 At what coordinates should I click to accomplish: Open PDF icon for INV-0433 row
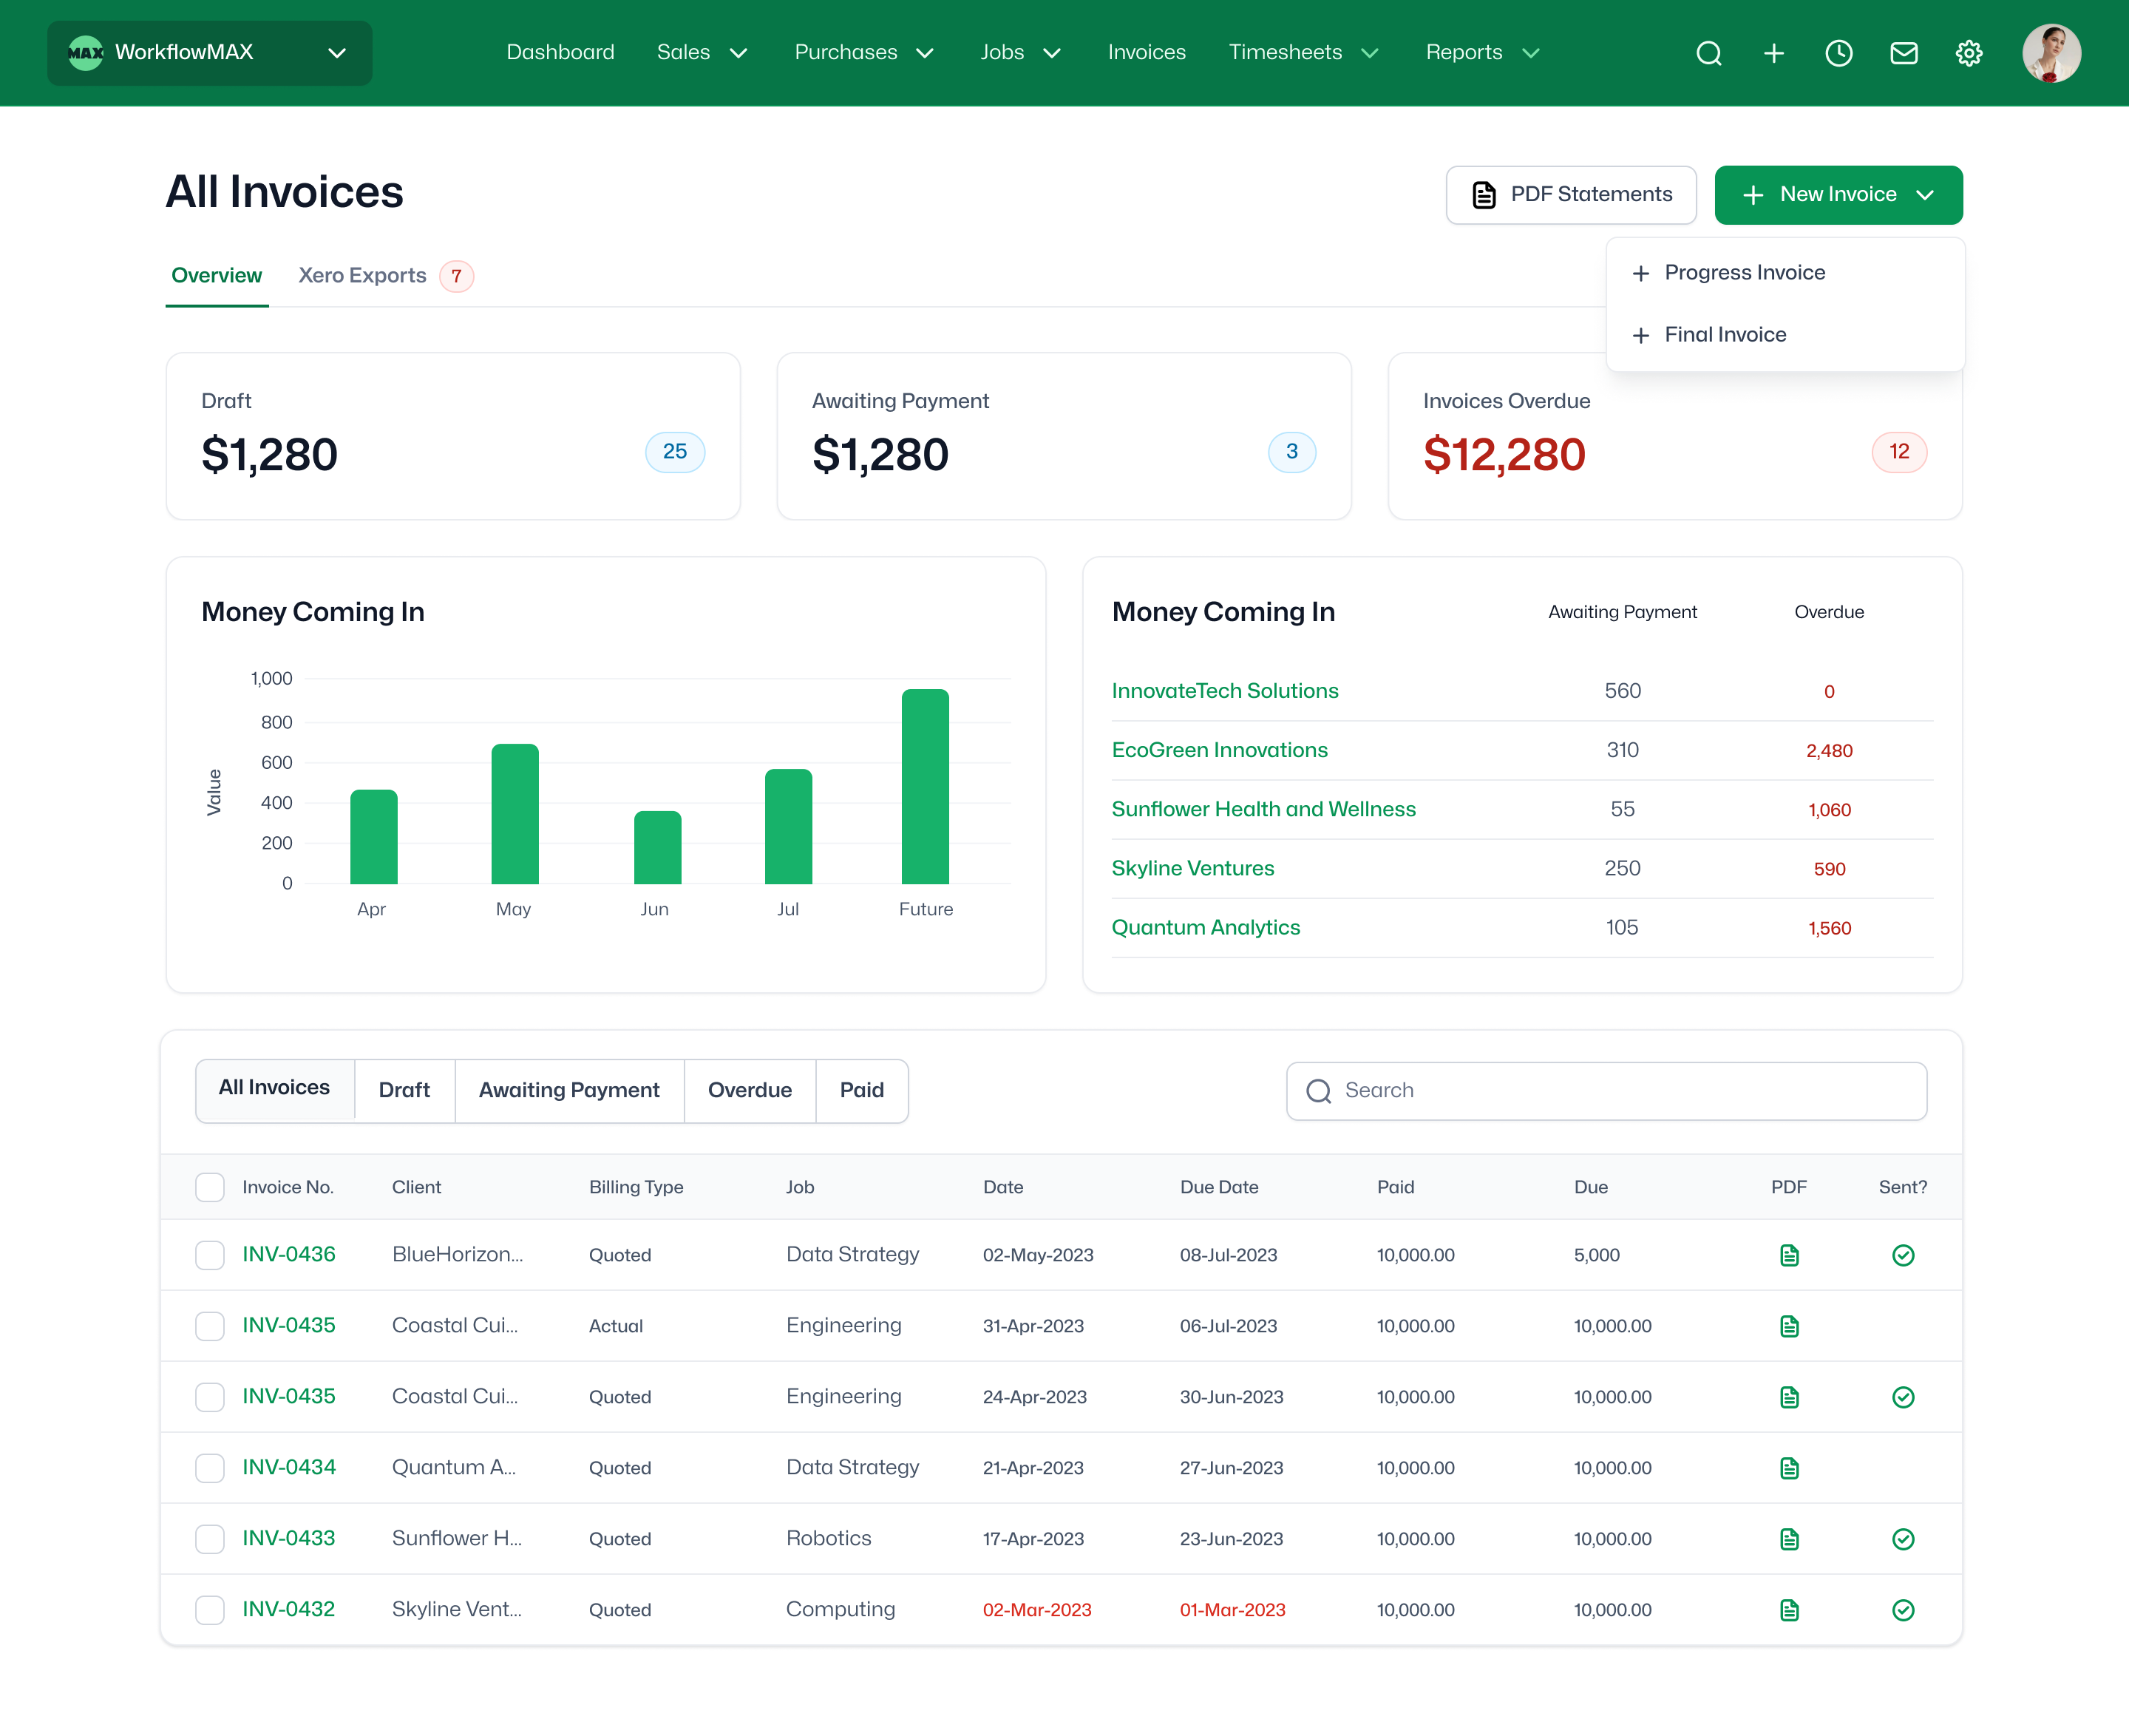(x=1789, y=1539)
